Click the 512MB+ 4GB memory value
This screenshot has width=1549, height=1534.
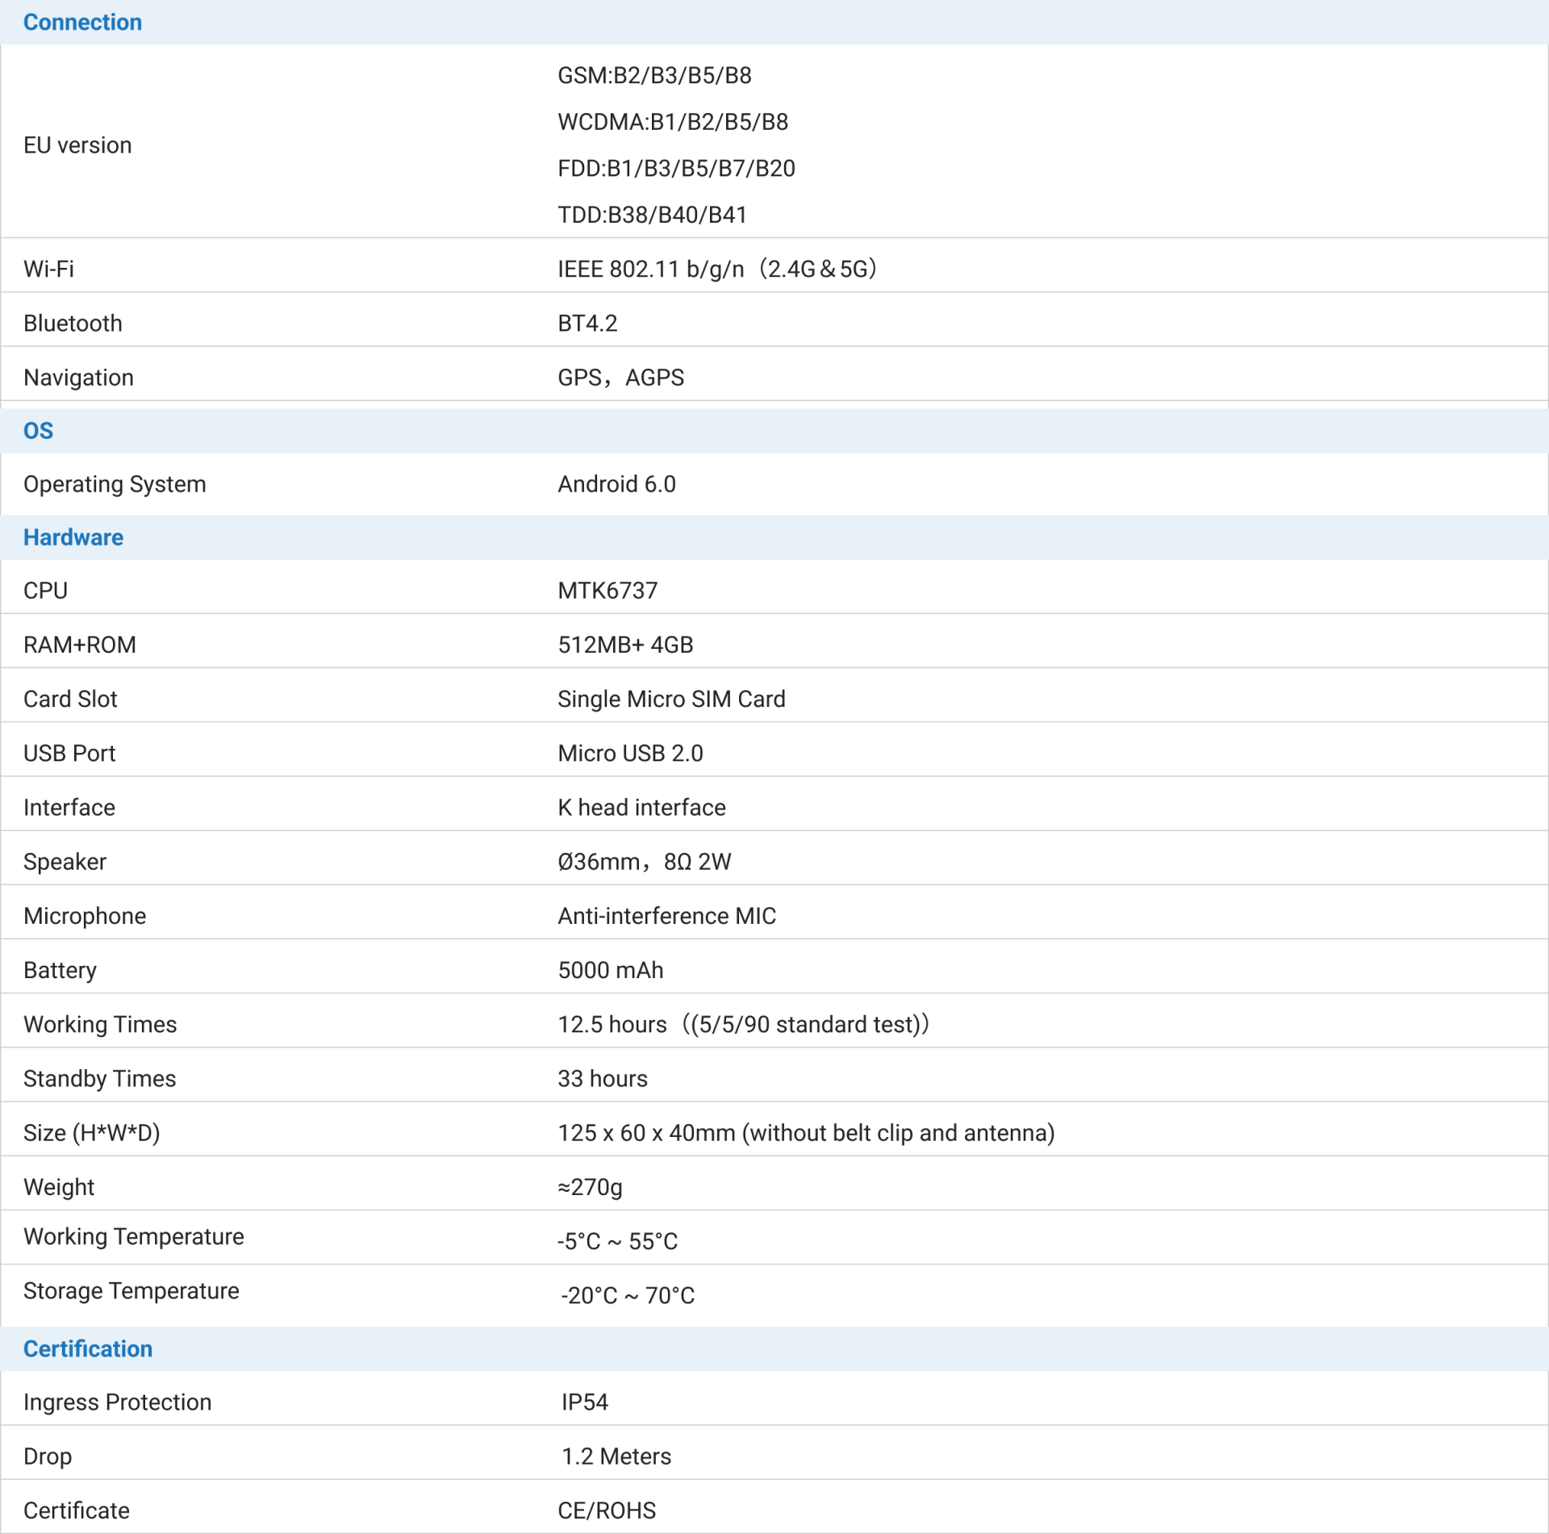pos(625,645)
